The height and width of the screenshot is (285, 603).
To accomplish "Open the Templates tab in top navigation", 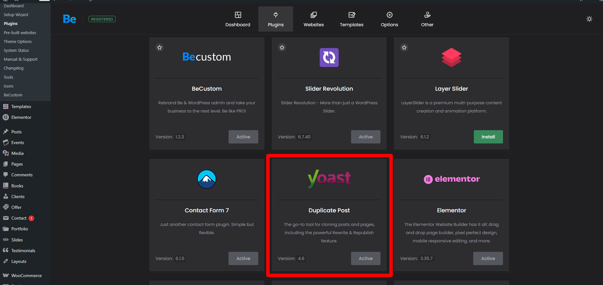I will [351, 19].
